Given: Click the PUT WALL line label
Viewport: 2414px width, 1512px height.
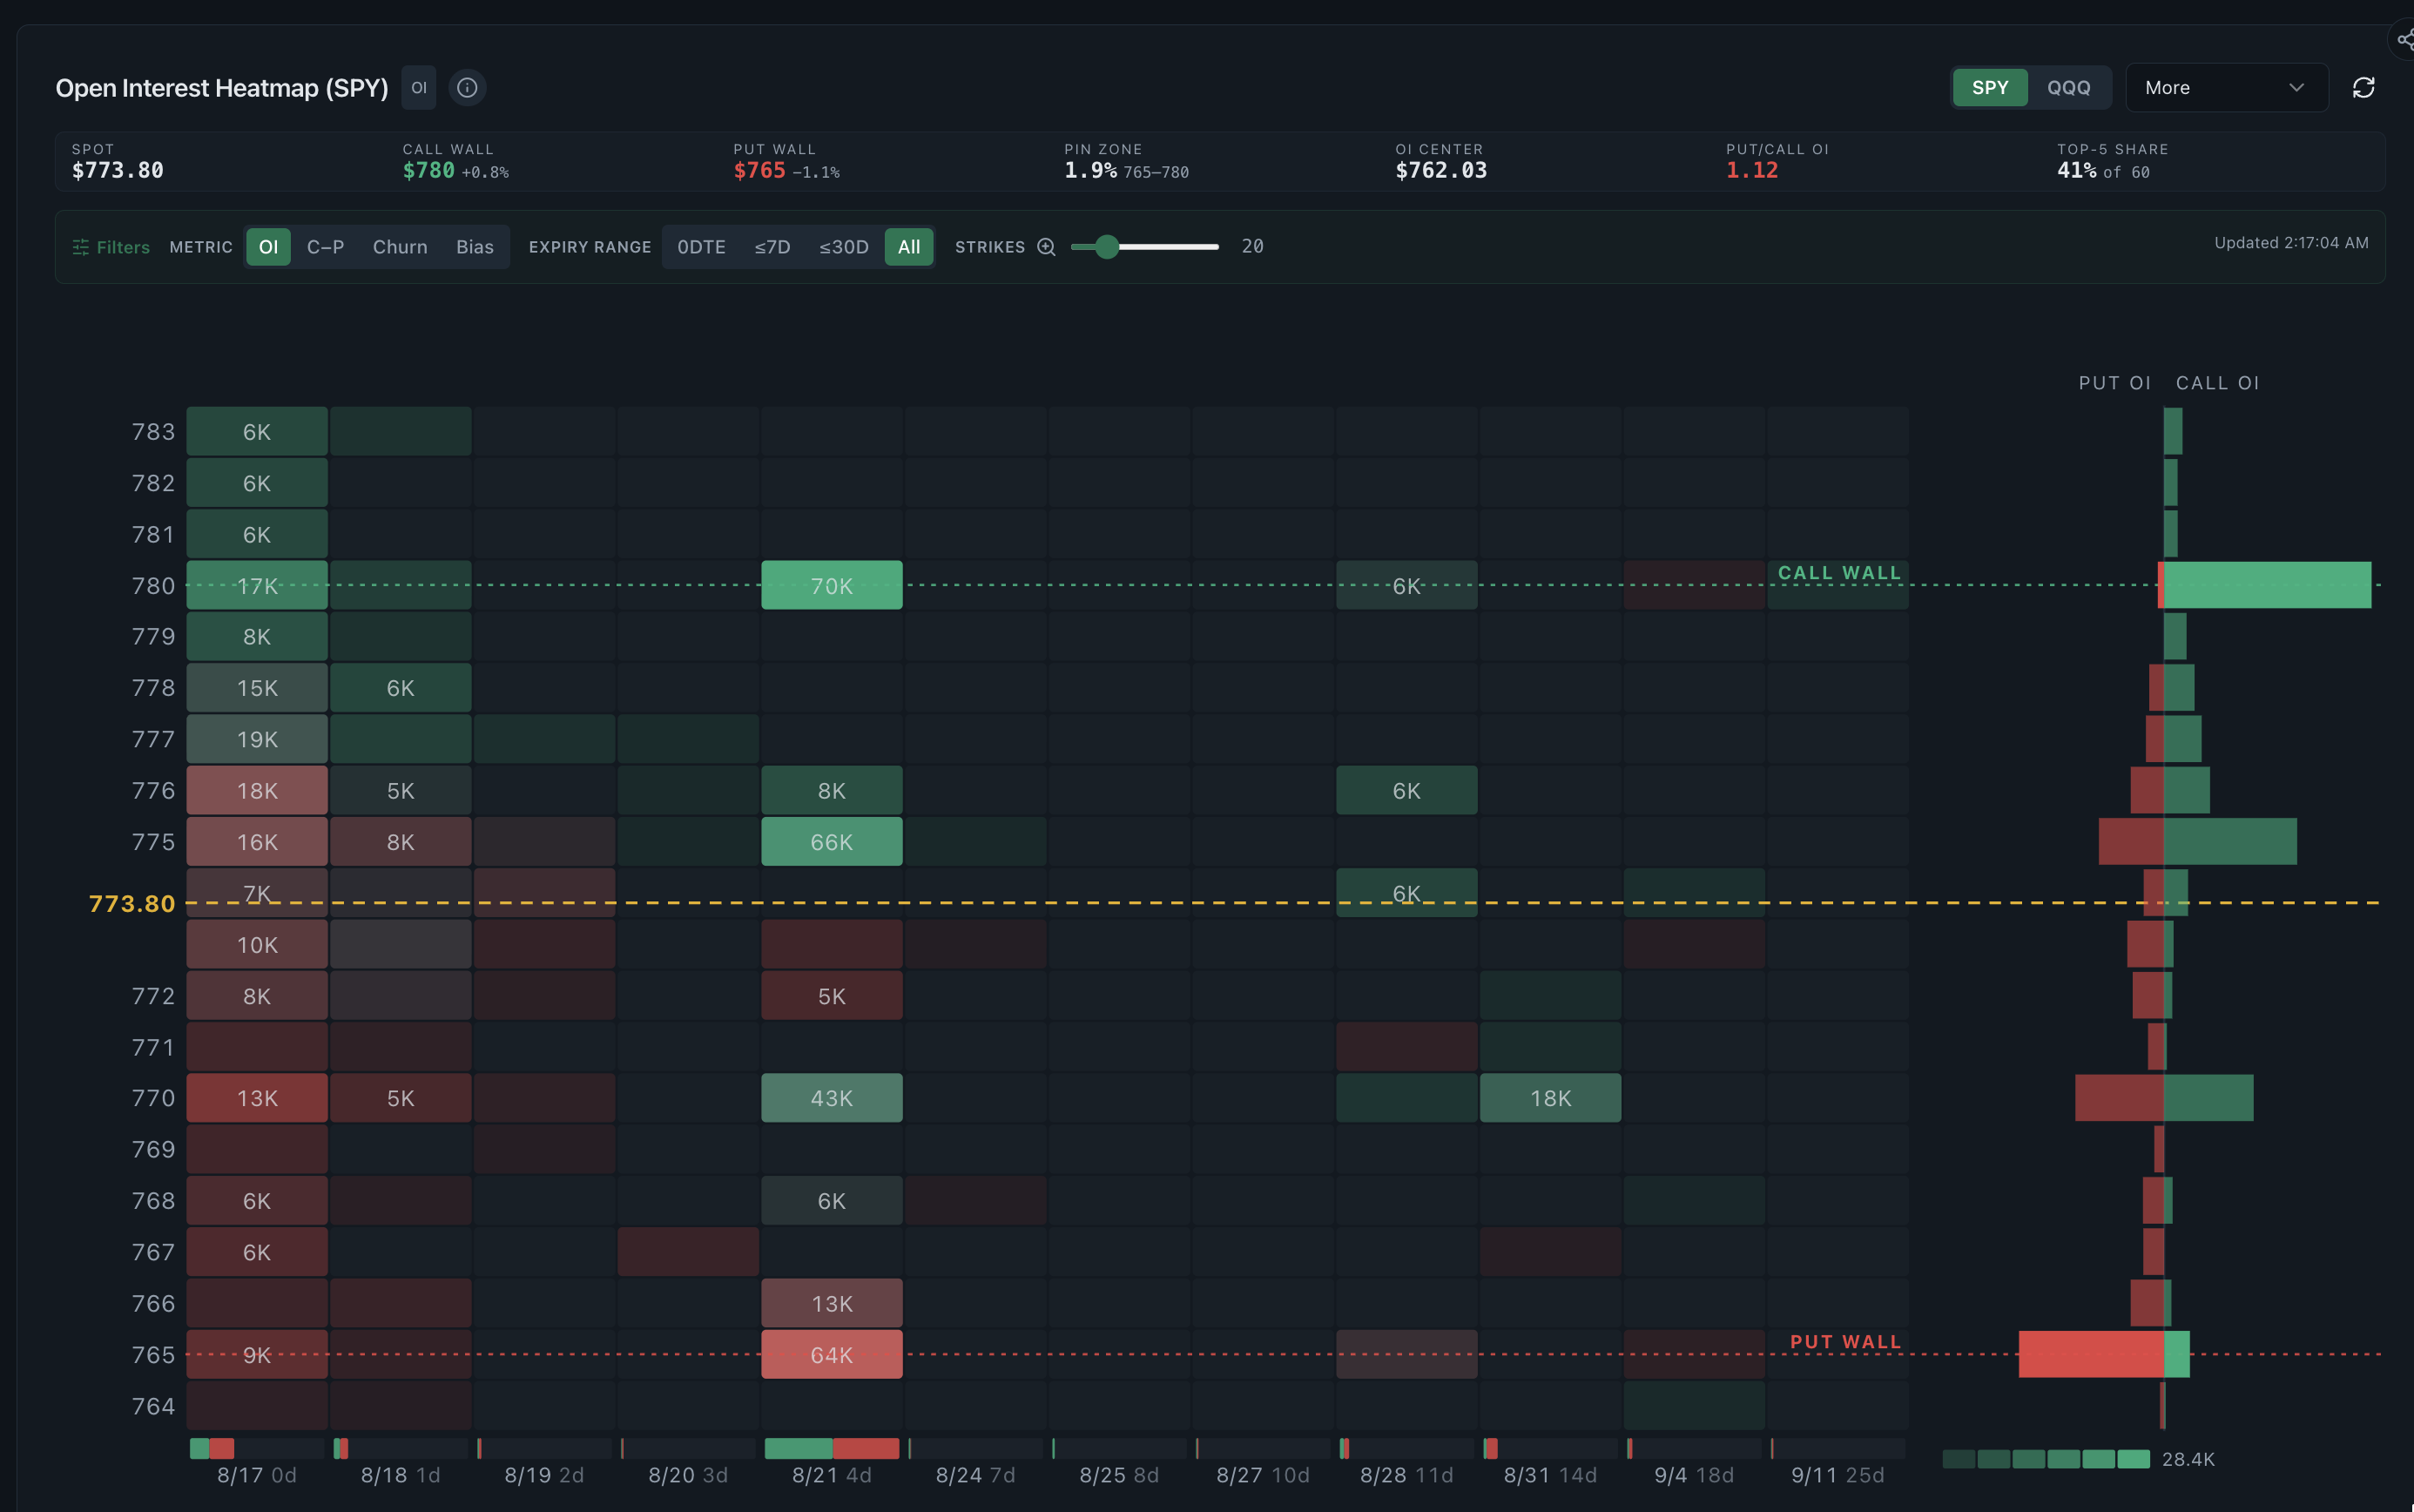Looking at the screenshot, I should coord(1845,1342).
